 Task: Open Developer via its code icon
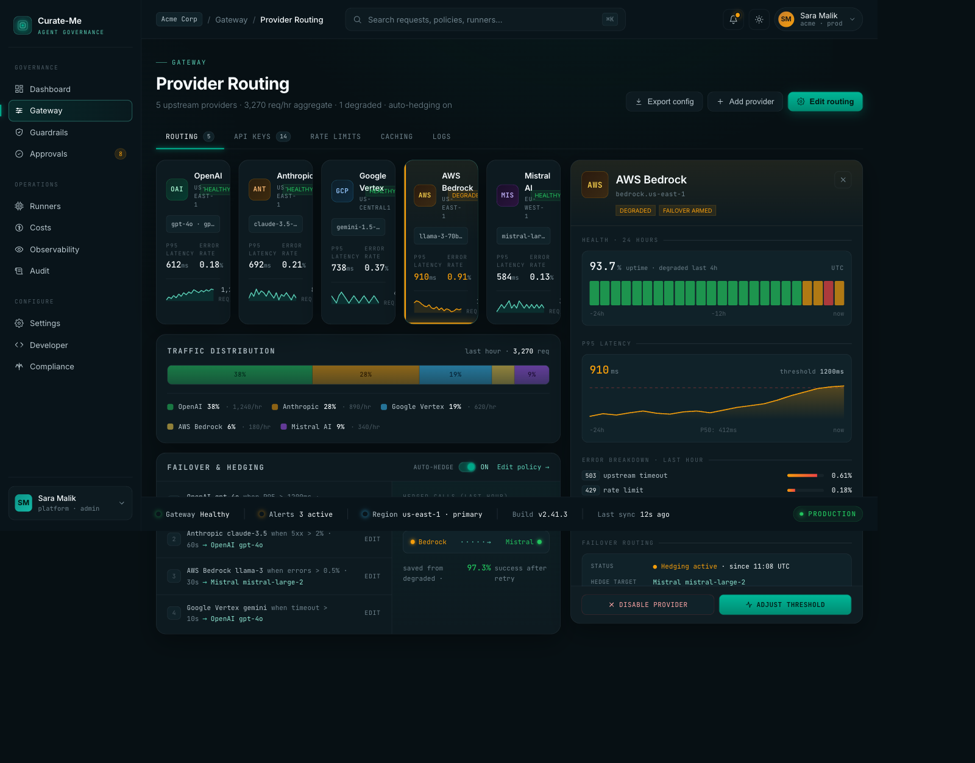19,345
